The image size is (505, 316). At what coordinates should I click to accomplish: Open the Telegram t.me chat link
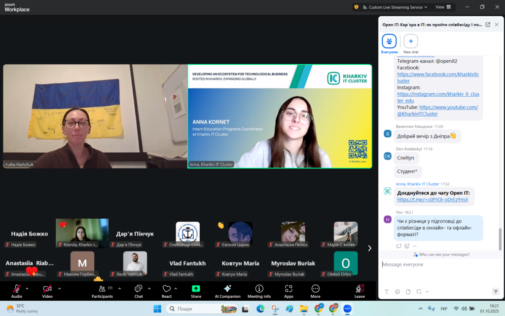coord(433,200)
